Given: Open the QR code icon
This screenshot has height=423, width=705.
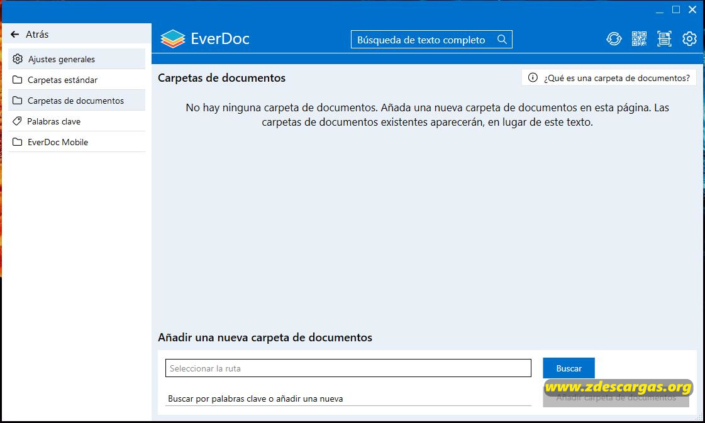Looking at the screenshot, I should [x=639, y=39].
